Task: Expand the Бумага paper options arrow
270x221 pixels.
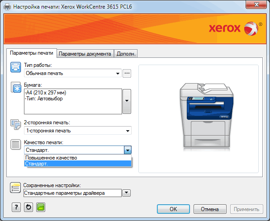Action: tap(127, 101)
